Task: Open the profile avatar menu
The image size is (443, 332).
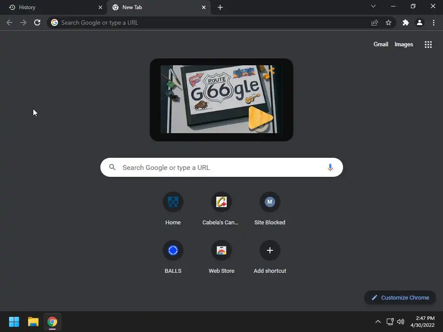Action: pos(420,22)
